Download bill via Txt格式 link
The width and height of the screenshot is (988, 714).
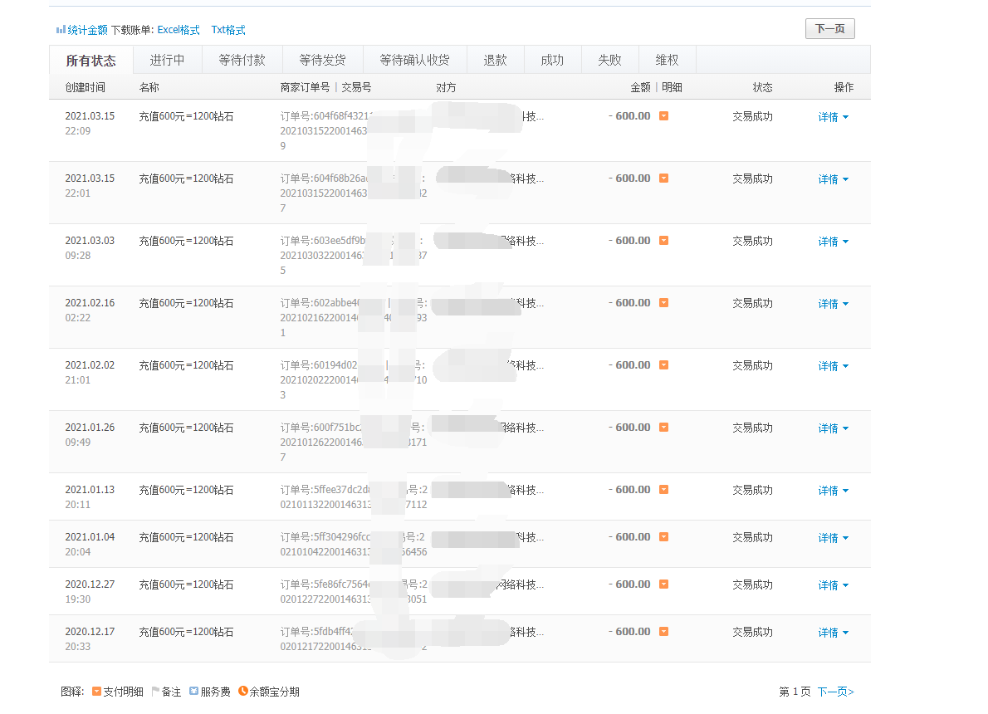228,30
